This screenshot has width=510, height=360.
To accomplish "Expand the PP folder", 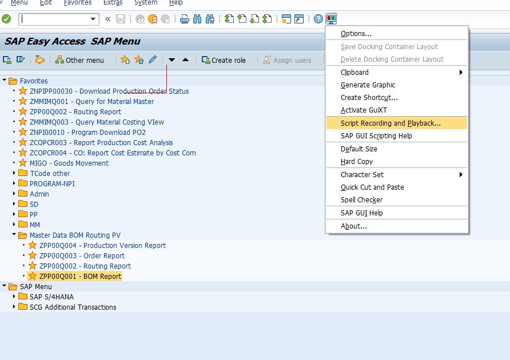I will (x=14, y=214).
